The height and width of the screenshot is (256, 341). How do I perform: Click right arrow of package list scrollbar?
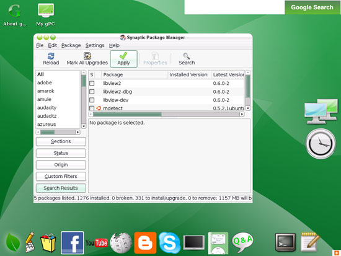[x=242, y=114]
